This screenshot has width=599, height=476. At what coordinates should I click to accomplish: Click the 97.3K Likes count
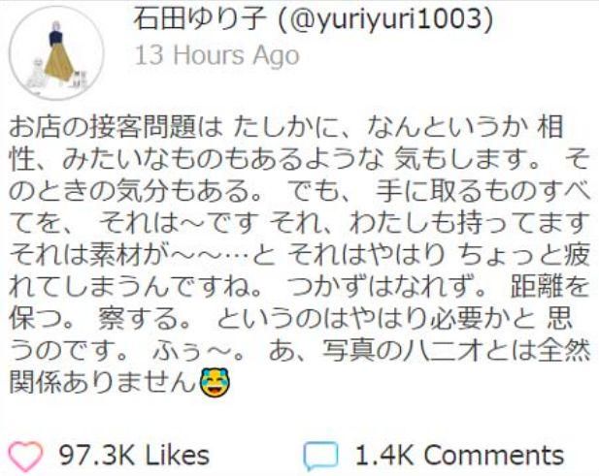point(134,456)
